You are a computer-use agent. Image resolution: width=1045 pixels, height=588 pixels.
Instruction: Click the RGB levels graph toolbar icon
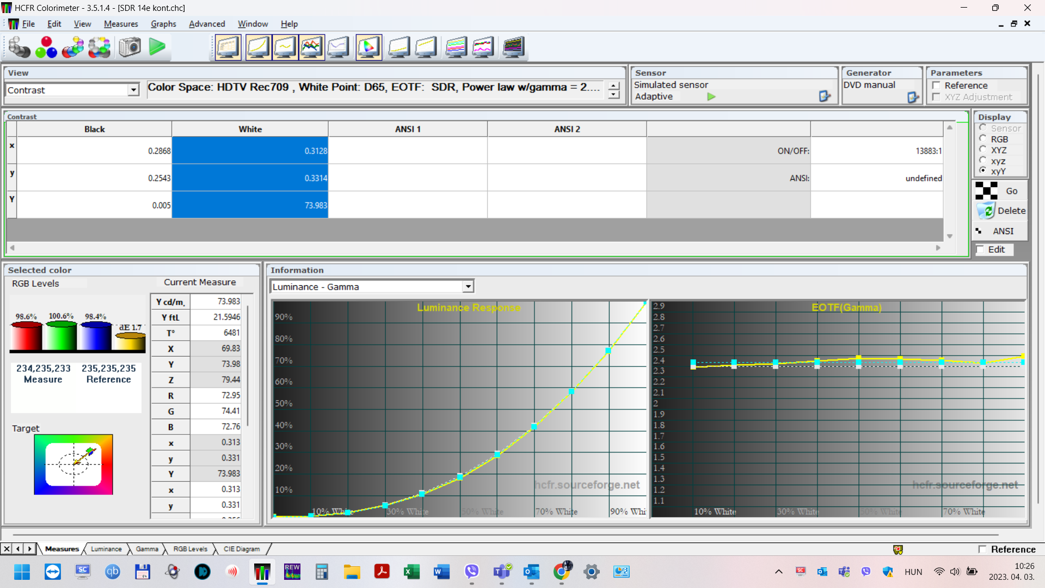[x=311, y=47]
